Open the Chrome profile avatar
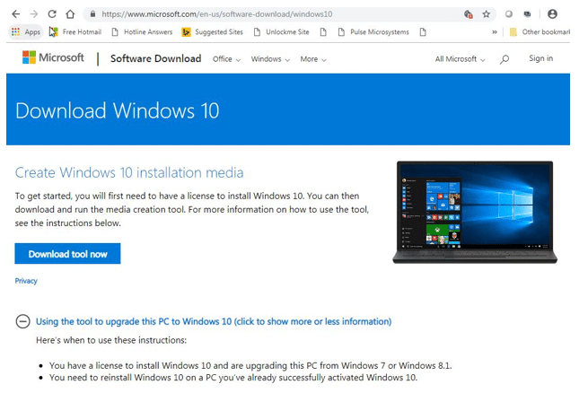Image resolution: width=588 pixels, height=393 pixels. (552, 14)
